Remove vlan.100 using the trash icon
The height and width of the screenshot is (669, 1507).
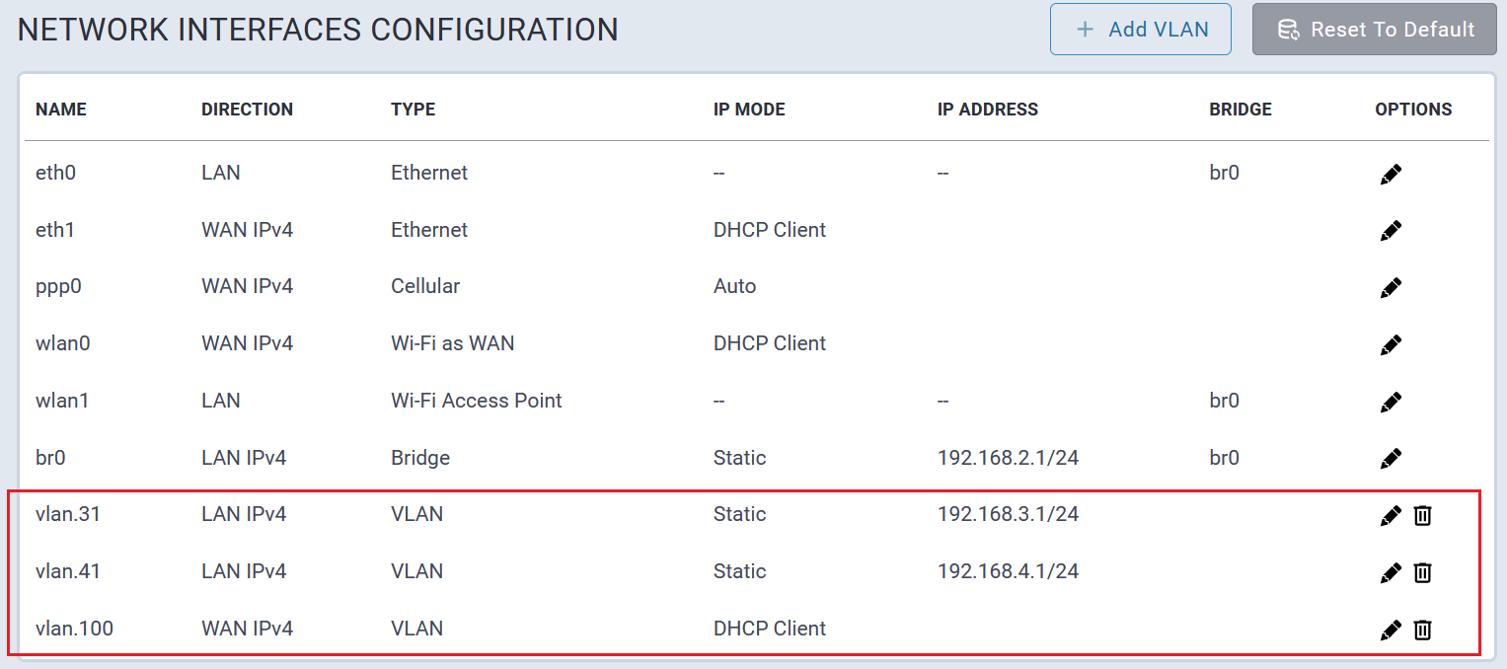(x=1422, y=630)
